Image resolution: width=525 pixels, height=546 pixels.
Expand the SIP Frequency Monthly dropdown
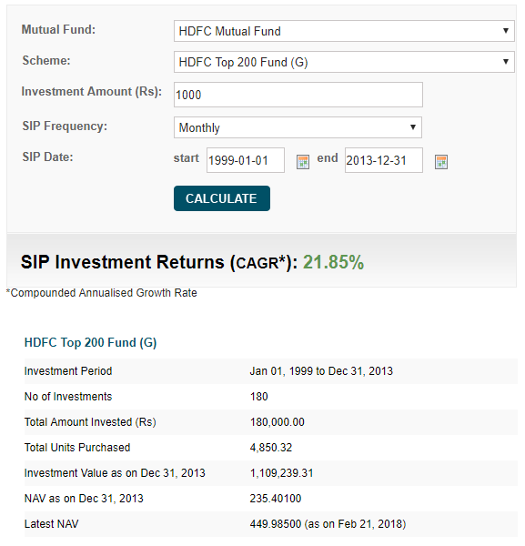click(x=298, y=127)
